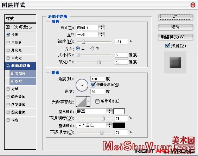
Task: Click the layer style preview thumbnail
Action: tap(175, 62)
